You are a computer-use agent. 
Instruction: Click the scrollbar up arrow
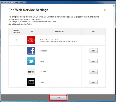click(114, 5)
